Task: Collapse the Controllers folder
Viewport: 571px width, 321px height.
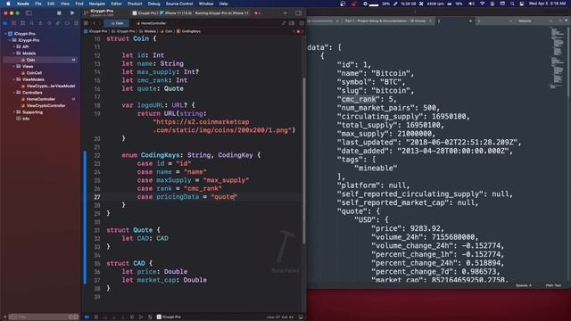Action: point(14,93)
